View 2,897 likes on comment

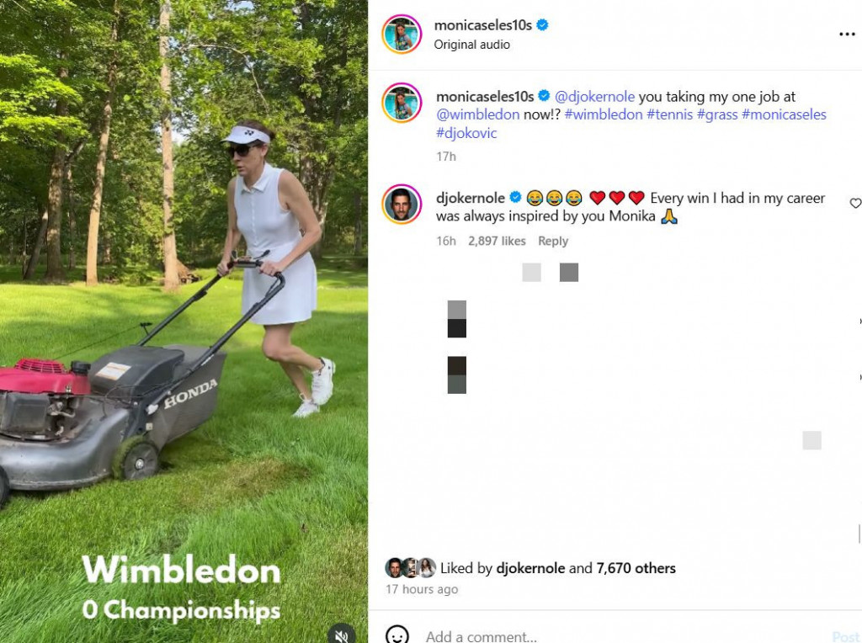pyautogui.click(x=497, y=241)
